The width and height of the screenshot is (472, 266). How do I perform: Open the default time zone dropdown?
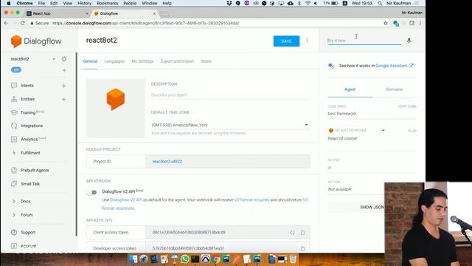230,125
